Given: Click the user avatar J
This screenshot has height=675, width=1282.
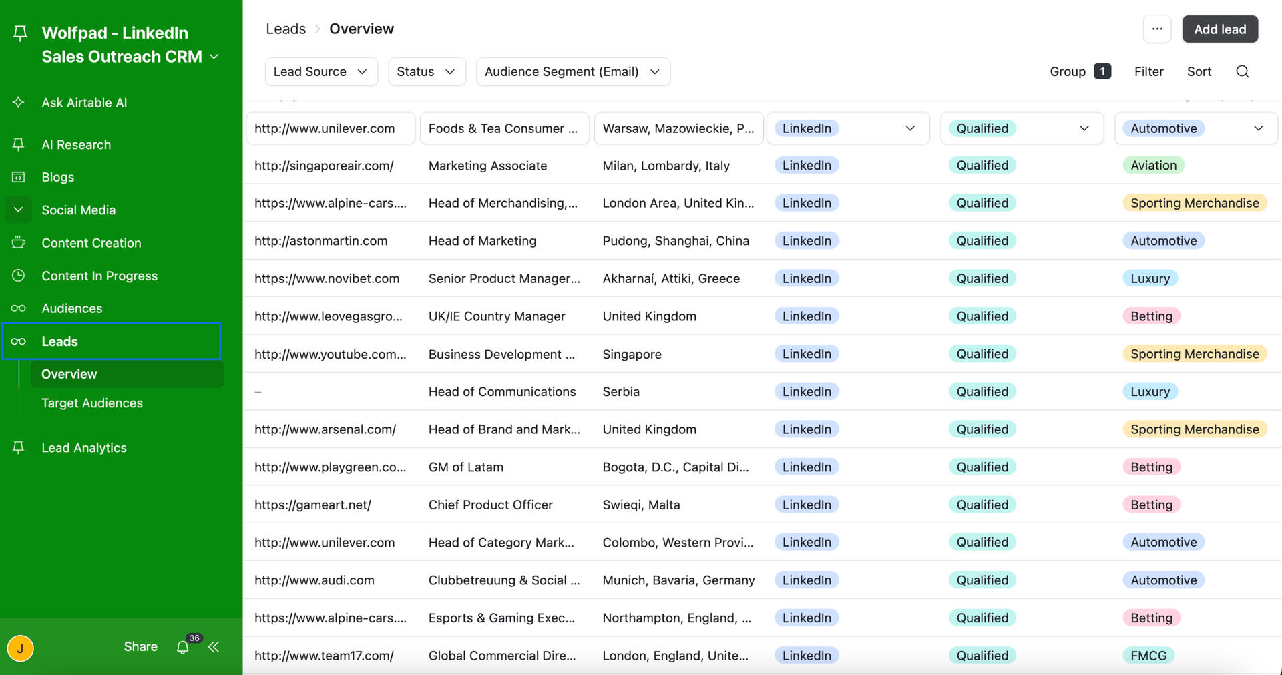Looking at the screenshot, I should [21, 648].
